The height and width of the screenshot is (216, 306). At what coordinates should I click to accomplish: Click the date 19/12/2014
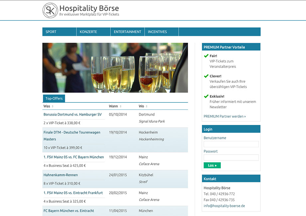click(118, 157)
